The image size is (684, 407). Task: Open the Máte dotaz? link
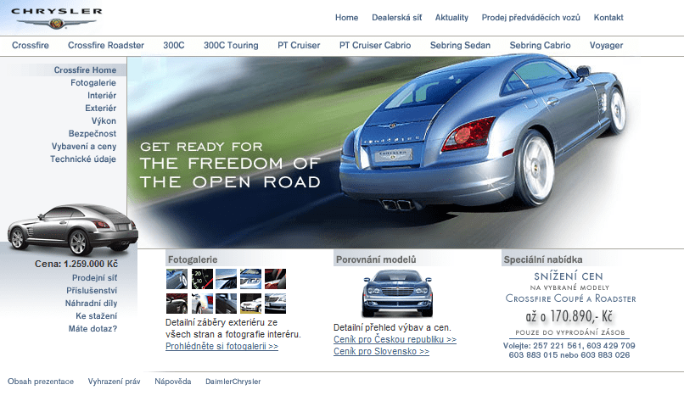93,329
